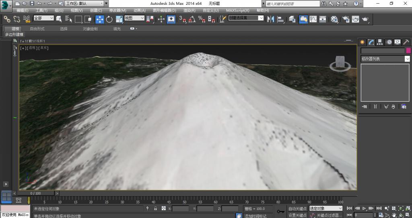Activate the Select and Rotate tool
412x218 pixels.
tap(109, 19)
